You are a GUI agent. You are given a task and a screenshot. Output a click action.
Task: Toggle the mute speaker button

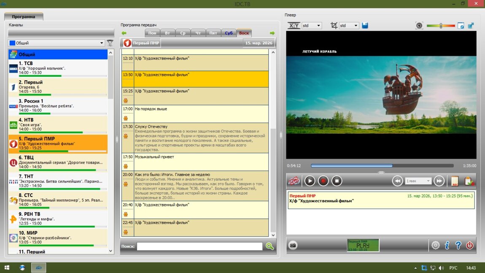(x=419, y=26)
